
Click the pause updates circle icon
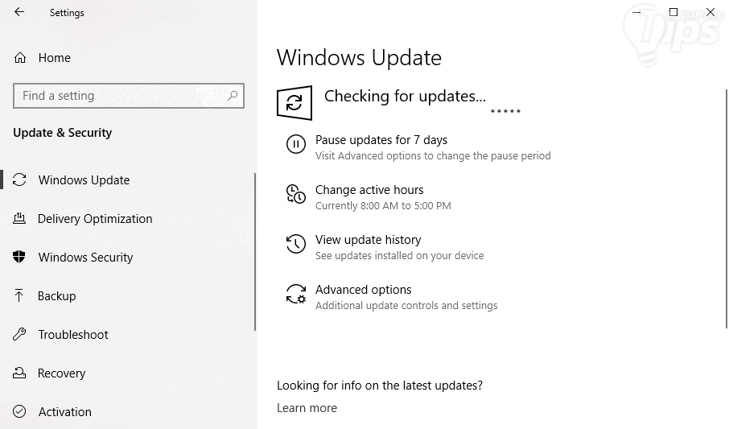(296, 145)
